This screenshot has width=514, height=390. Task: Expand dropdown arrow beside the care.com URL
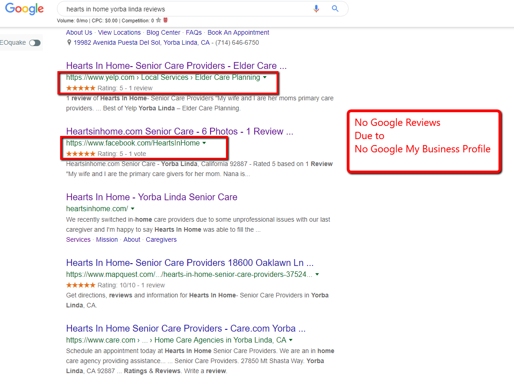coord(291,340)
